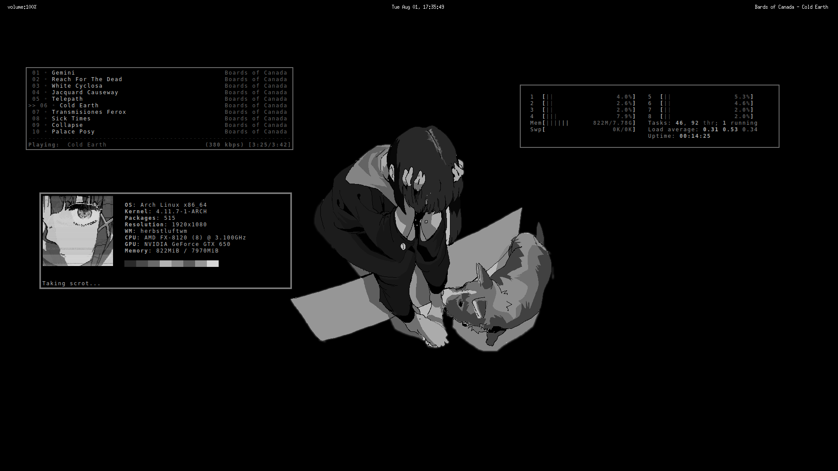Select the track Reach For The Dead
The image size is (838, 471).
click(159, 79)
